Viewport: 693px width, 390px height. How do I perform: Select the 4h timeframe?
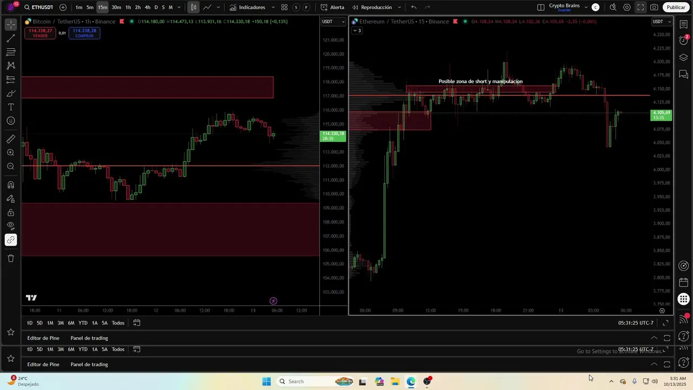pyautogui.click(x=147, y=8)
